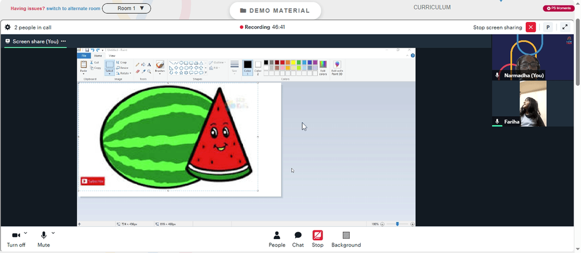Select the oval shape in Shapes gallery
The height and width of the screenshot is (253, 581).
pos(181,63)
